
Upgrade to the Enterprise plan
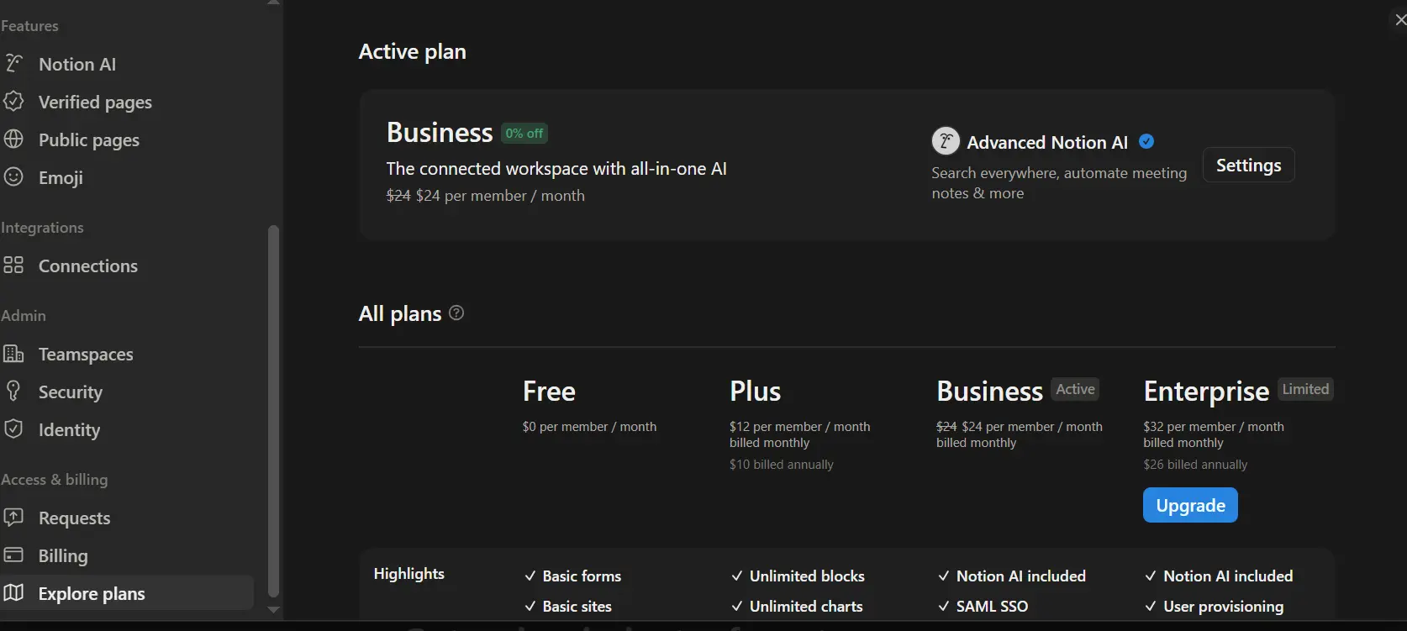(x=1190, y=505)
